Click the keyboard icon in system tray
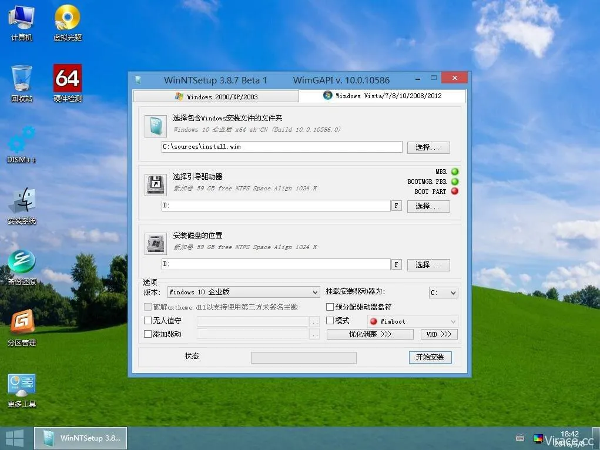 pos(519,438)
